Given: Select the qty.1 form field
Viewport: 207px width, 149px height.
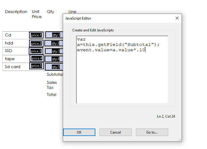Looking at the screenshot, I should tap(54, 35).
